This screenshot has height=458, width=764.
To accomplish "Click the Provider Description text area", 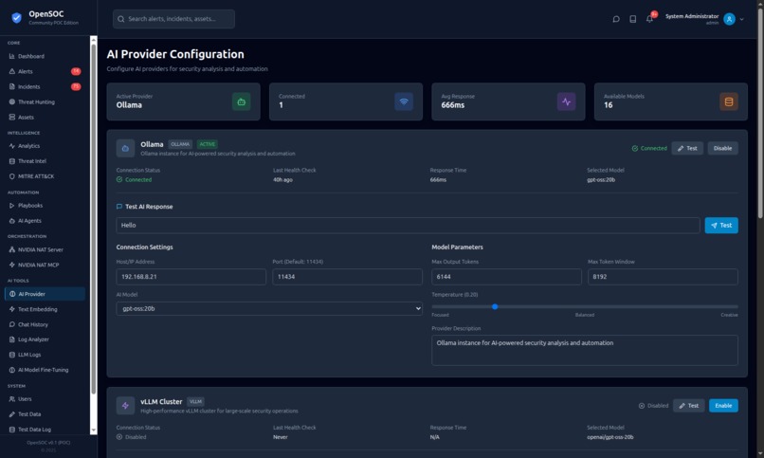I will tap(585, 350).
